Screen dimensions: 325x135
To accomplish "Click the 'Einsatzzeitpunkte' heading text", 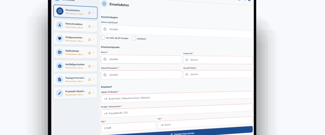I will (110, 47).
